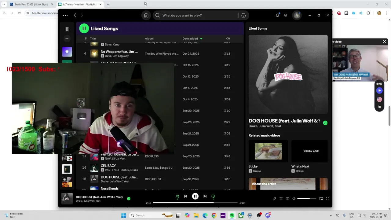Screen dimensions: 391x220
Task: Open the $ome $exy $ongs 4 U album link
Action: tap(159, 168)
